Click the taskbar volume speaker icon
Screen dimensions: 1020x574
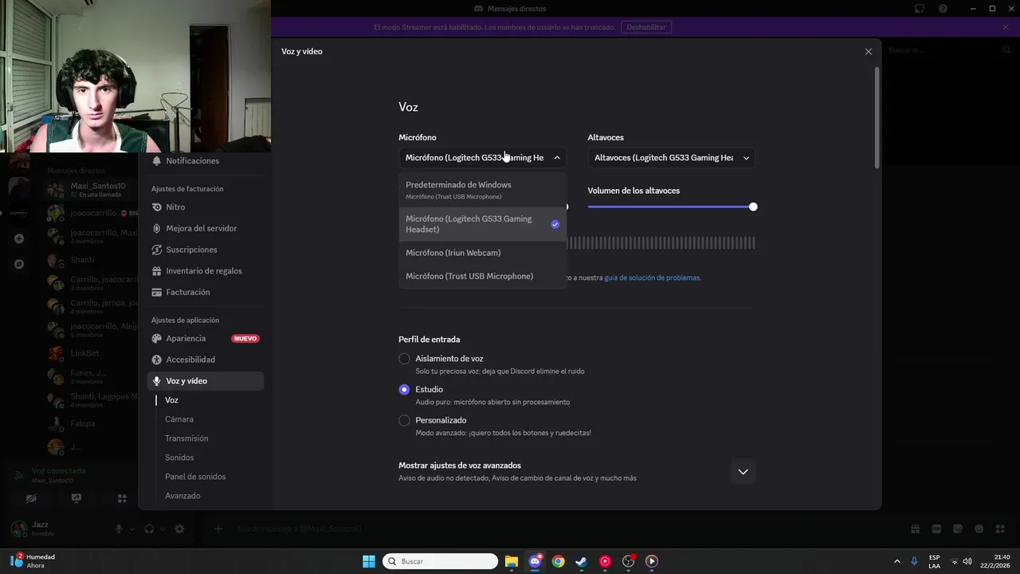click(x=967, y=561)
